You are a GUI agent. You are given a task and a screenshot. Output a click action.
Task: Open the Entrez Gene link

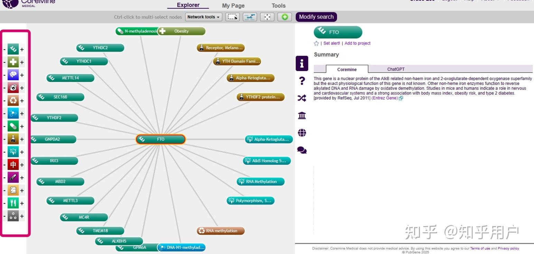click(x=384, y=98)
